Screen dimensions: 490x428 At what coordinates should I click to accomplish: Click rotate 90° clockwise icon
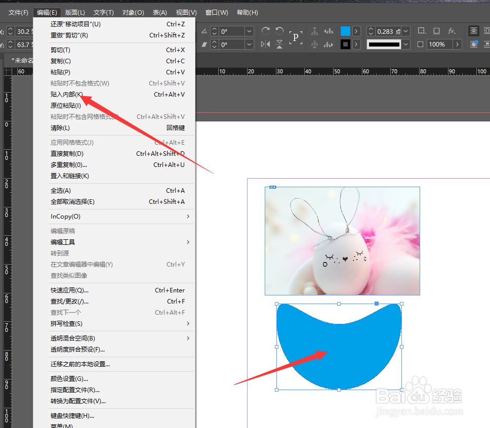(266, 31)
